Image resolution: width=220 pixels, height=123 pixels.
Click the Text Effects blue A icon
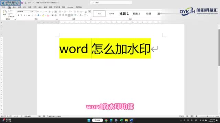pos(38,15)
